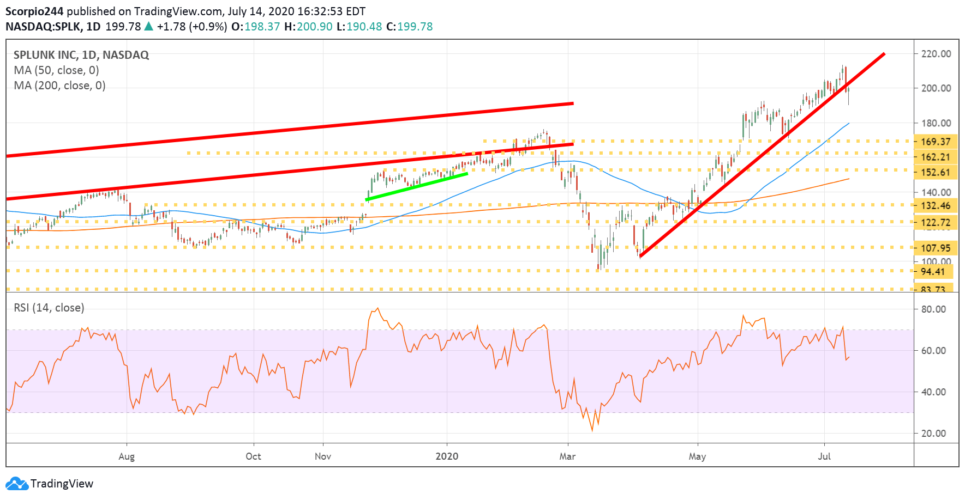This screenshot has height=500, width=965.
Task: Click the 169.37 price level label
Action: coord(936,142)
